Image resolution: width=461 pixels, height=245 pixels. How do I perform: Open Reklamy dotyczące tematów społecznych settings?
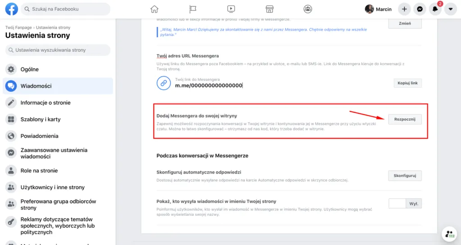coord(58,226)
